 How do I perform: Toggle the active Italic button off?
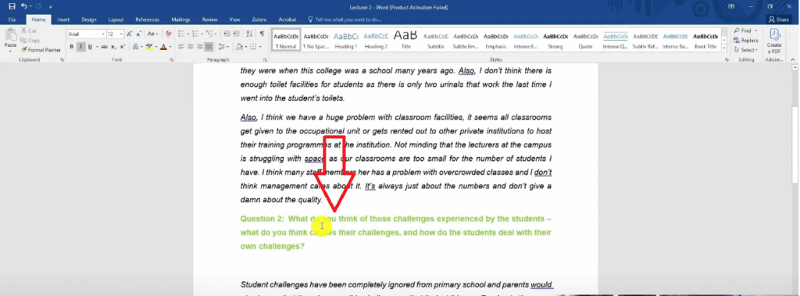[81, 47]
